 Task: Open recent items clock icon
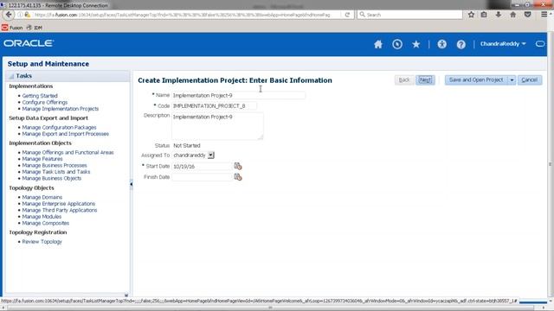[x=397, y=44]
